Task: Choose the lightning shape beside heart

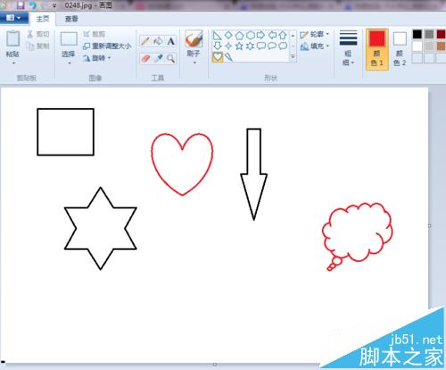Action: (x=228, y=56)
